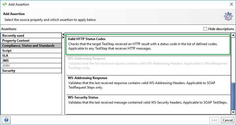Click the Cancel button
Image resolution: width=236 pixels, height=125 pixels.
(227, 120)
